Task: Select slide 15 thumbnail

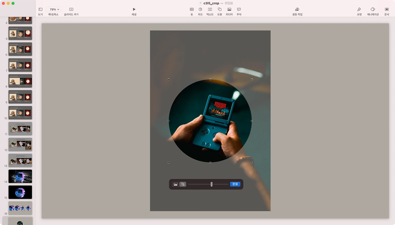Action: click(20, 192)
